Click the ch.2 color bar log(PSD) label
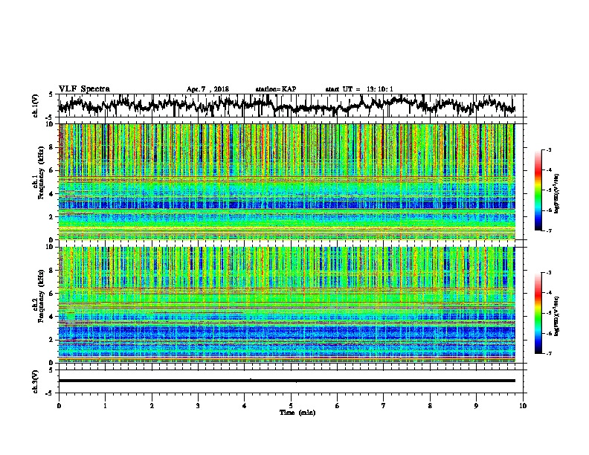Viewport: 589px width, 455px height. point(557,316)
